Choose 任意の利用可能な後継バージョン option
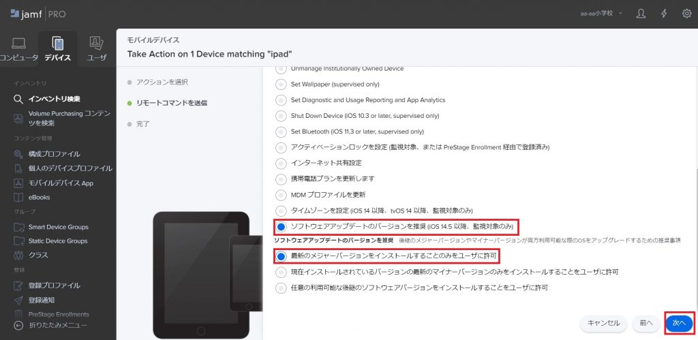 pyautogui.click(x=281, y=288)
